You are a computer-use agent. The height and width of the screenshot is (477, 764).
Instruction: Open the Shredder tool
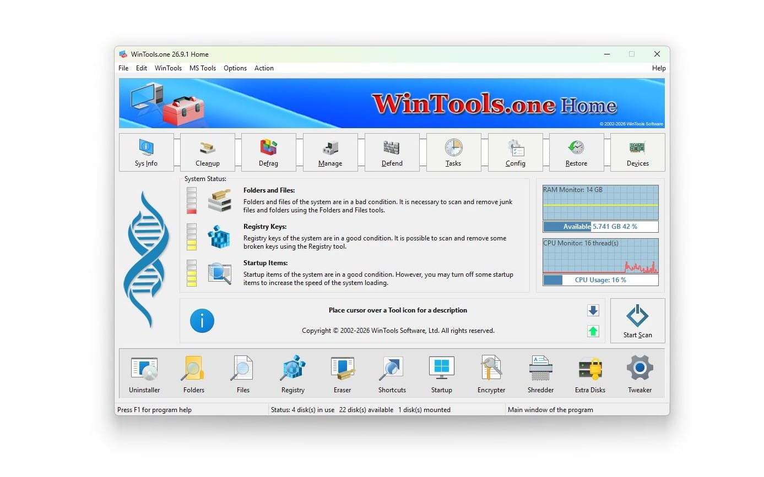point(541,375)
